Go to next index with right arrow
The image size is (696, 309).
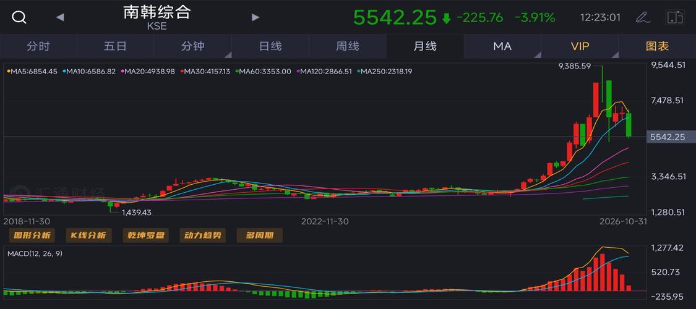pos(256,17)
